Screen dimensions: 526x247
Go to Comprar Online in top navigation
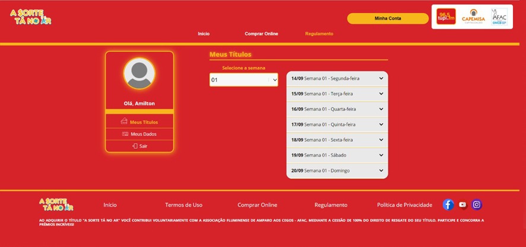pos(261,34)
